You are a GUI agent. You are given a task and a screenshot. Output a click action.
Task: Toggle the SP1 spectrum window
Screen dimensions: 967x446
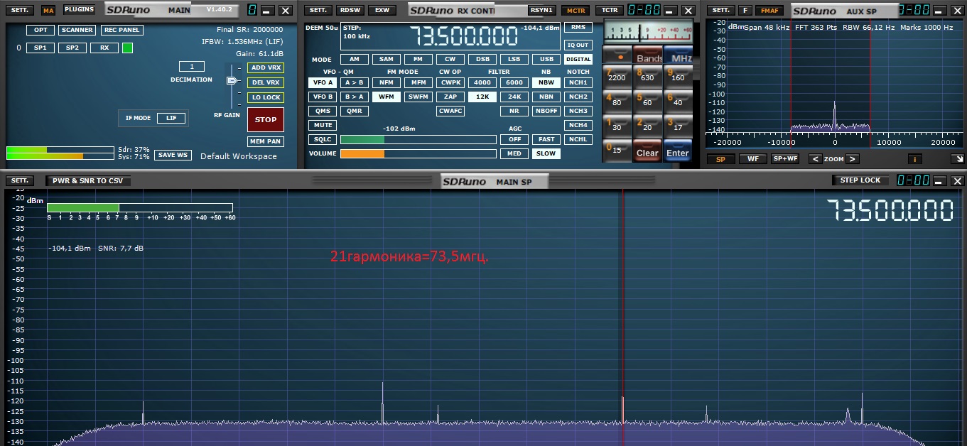click(40, 48)
